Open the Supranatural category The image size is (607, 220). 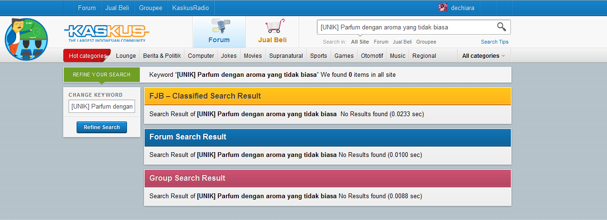coord(286,55)
